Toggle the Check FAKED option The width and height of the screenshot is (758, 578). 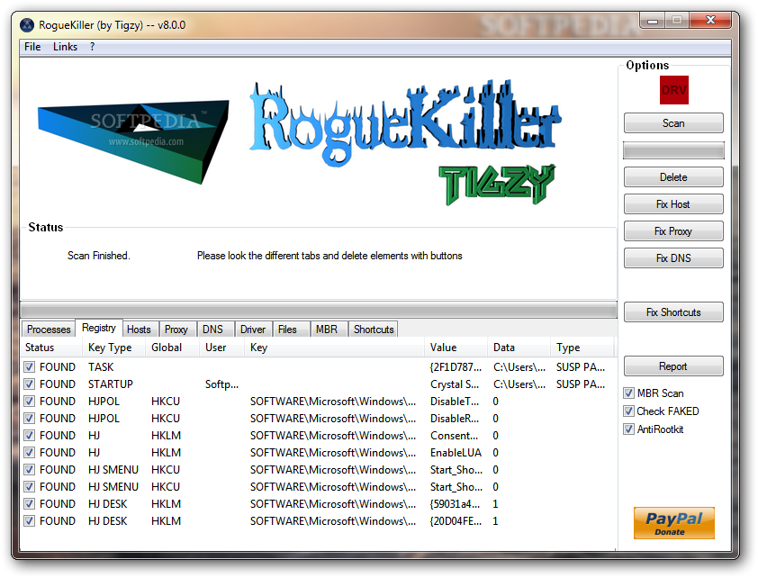(x=628, y=411)
